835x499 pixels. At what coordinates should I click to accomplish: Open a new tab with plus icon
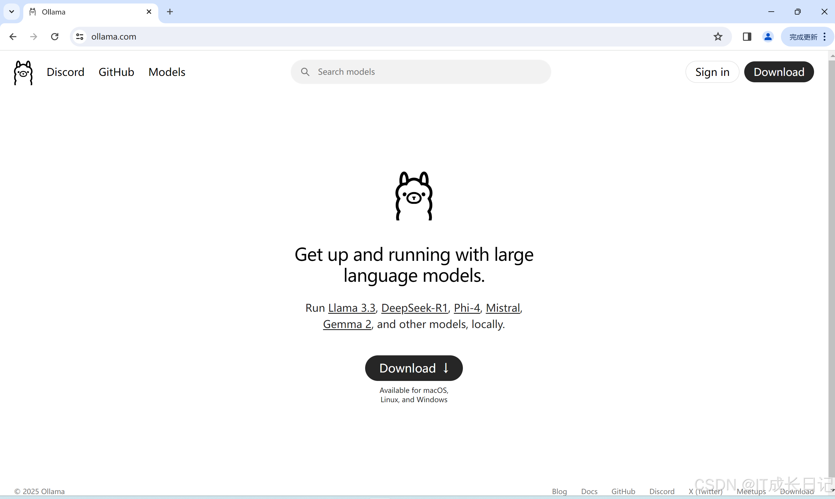coord(170,12)
